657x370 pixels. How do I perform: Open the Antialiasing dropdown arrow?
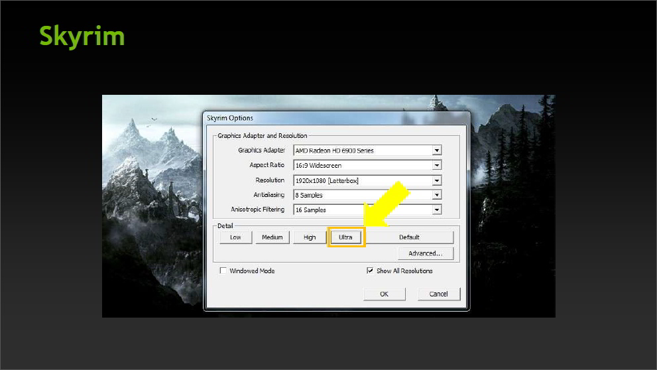(x=437, y=195)
